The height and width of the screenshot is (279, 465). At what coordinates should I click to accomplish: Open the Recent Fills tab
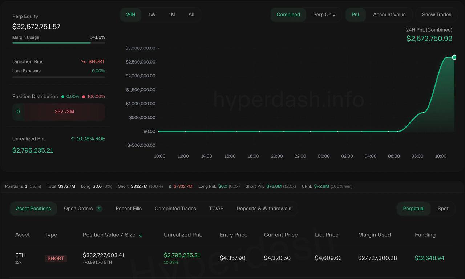[x=129, y=209]
